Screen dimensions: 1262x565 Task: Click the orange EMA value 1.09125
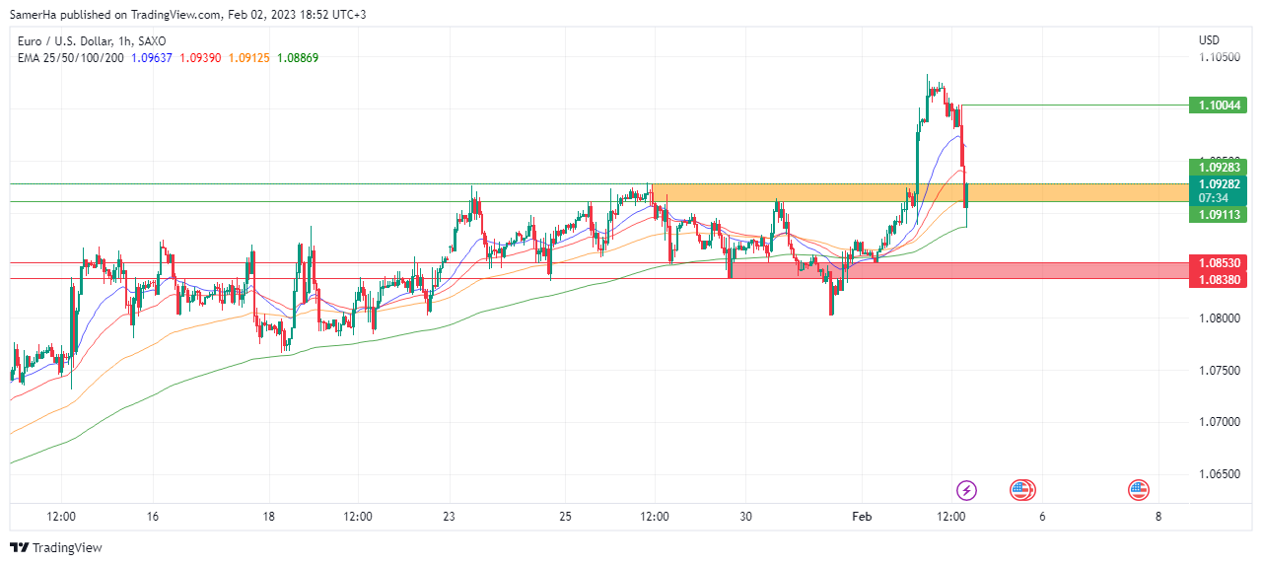tap(248, 57)
